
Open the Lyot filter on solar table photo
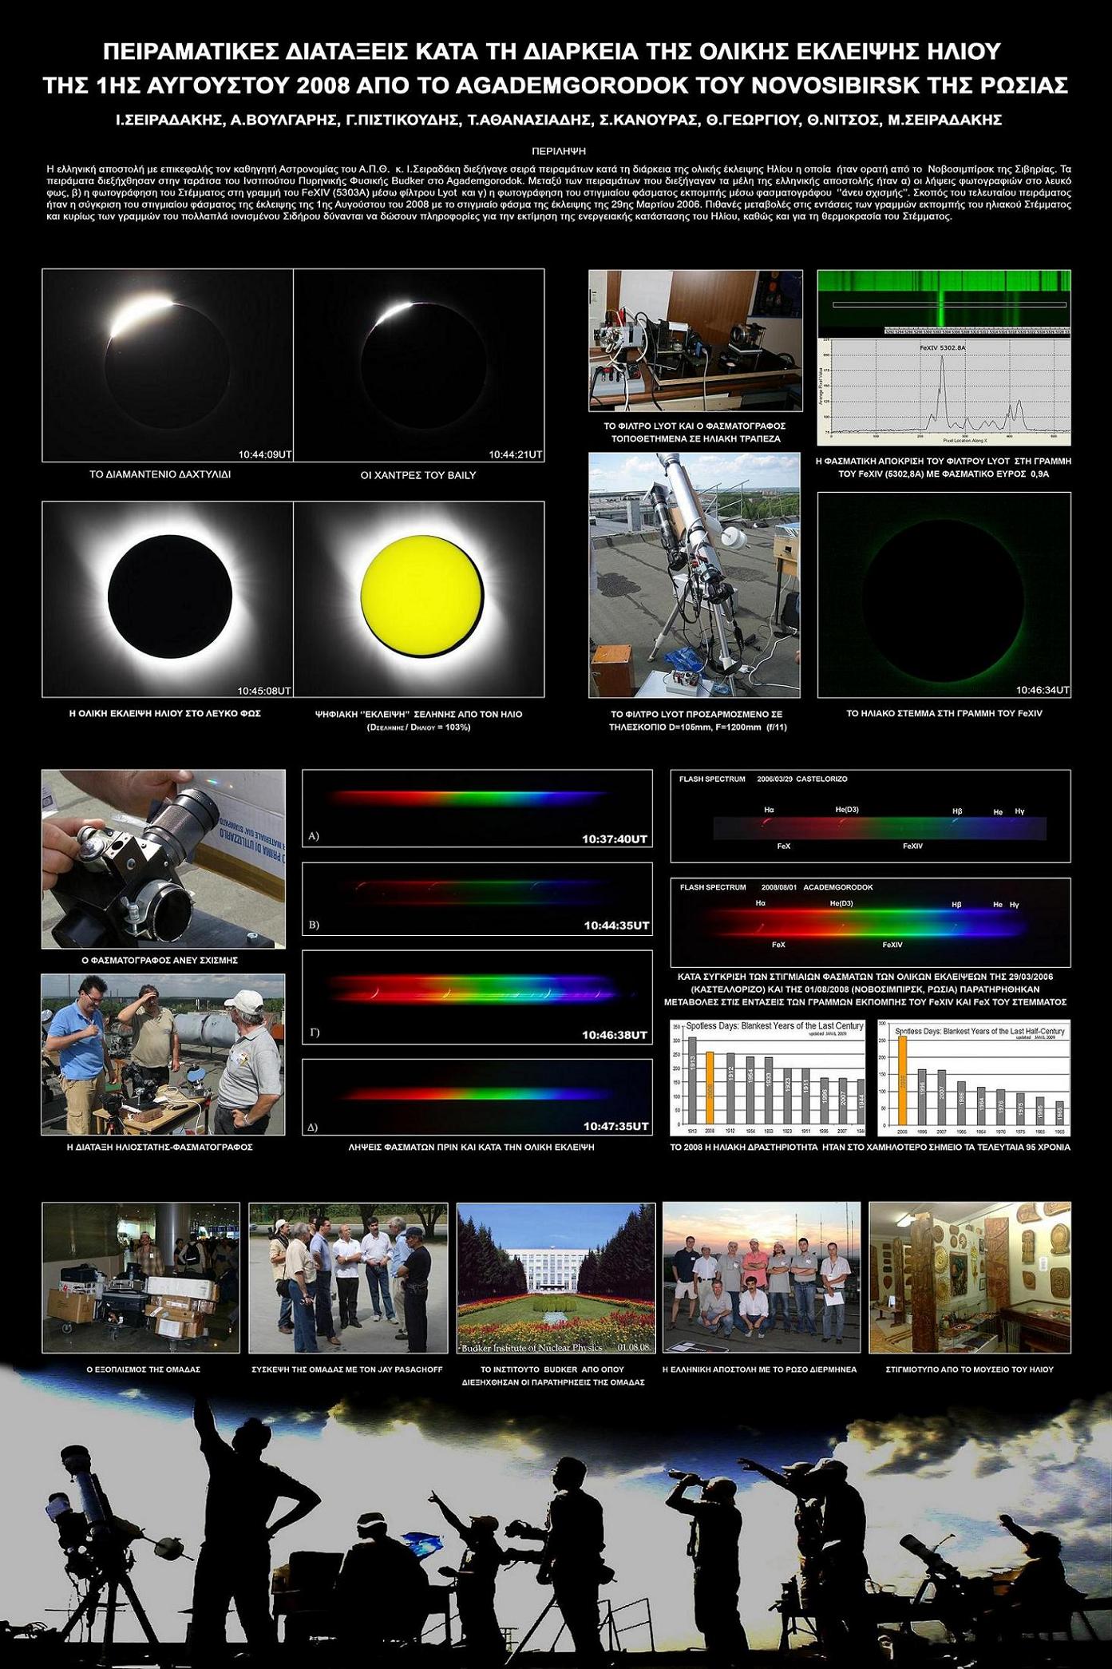point(695,341)
